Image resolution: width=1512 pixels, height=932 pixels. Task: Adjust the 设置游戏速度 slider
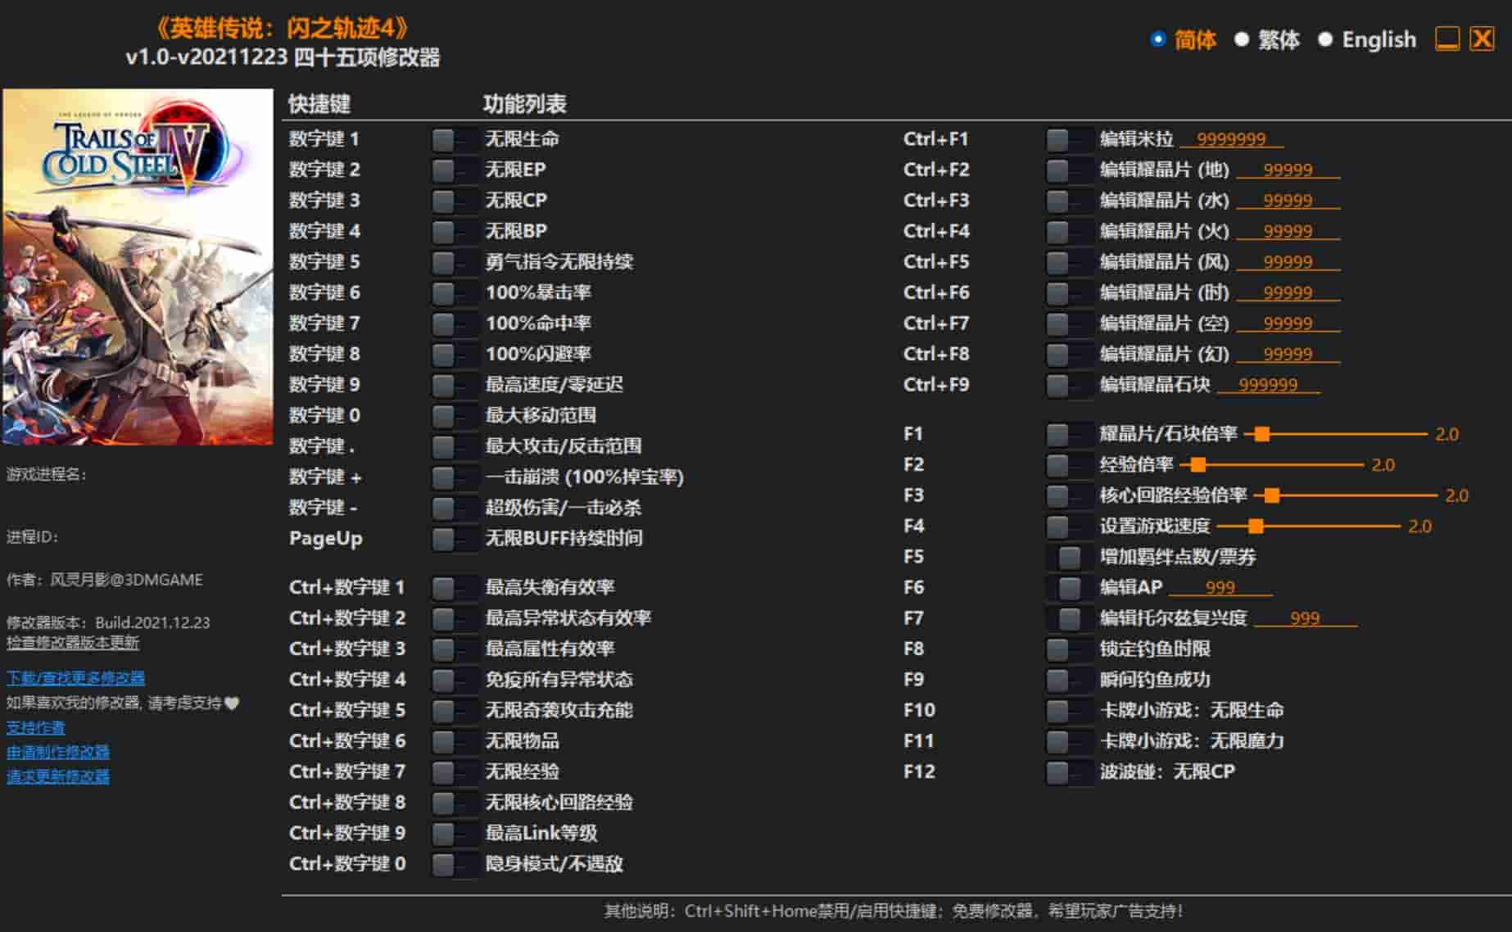coord(1257,527)
